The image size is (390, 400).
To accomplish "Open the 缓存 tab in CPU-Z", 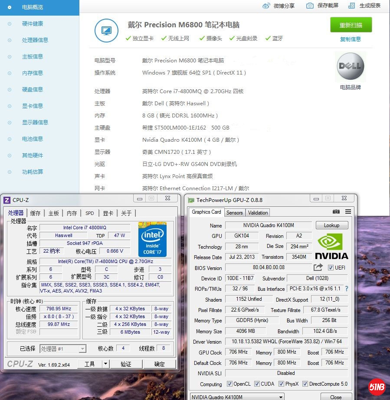I will point(35,213).
